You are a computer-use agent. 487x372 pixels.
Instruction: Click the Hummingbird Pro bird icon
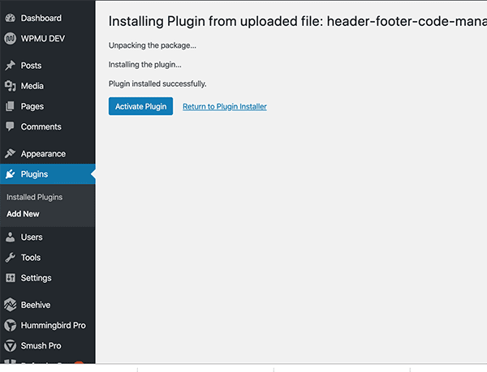pos(10,325)
